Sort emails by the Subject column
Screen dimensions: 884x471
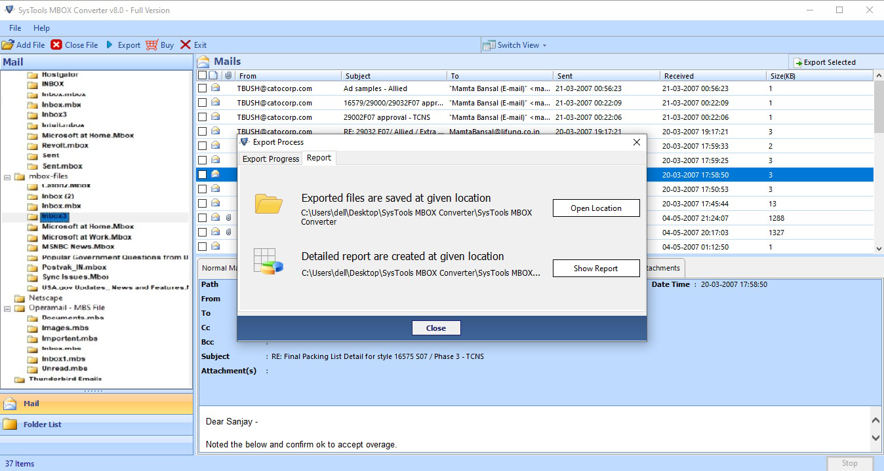(394, 76)
